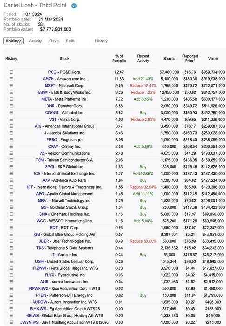Follow the GOOGL ticker link

click(52, 113)
